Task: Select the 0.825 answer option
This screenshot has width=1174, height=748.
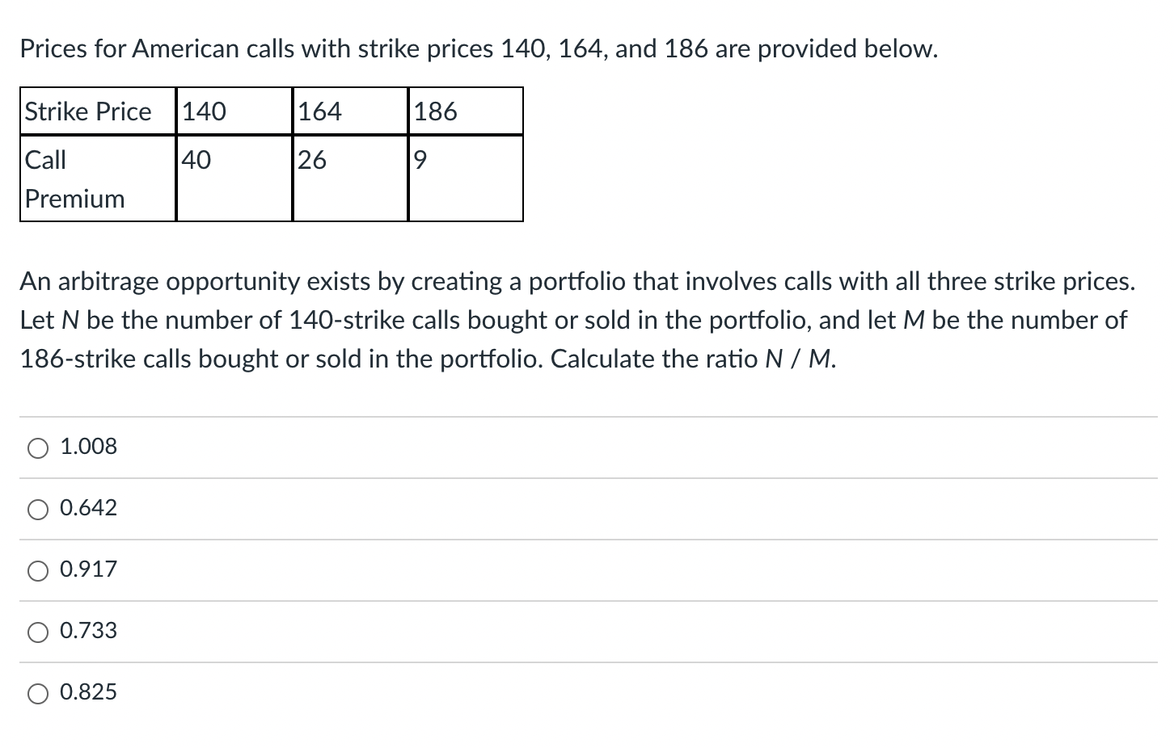Action: 37,693
